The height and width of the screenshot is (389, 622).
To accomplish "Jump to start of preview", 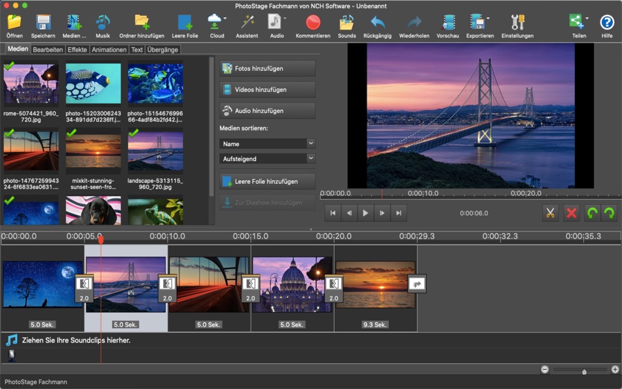I will [333, 213].
